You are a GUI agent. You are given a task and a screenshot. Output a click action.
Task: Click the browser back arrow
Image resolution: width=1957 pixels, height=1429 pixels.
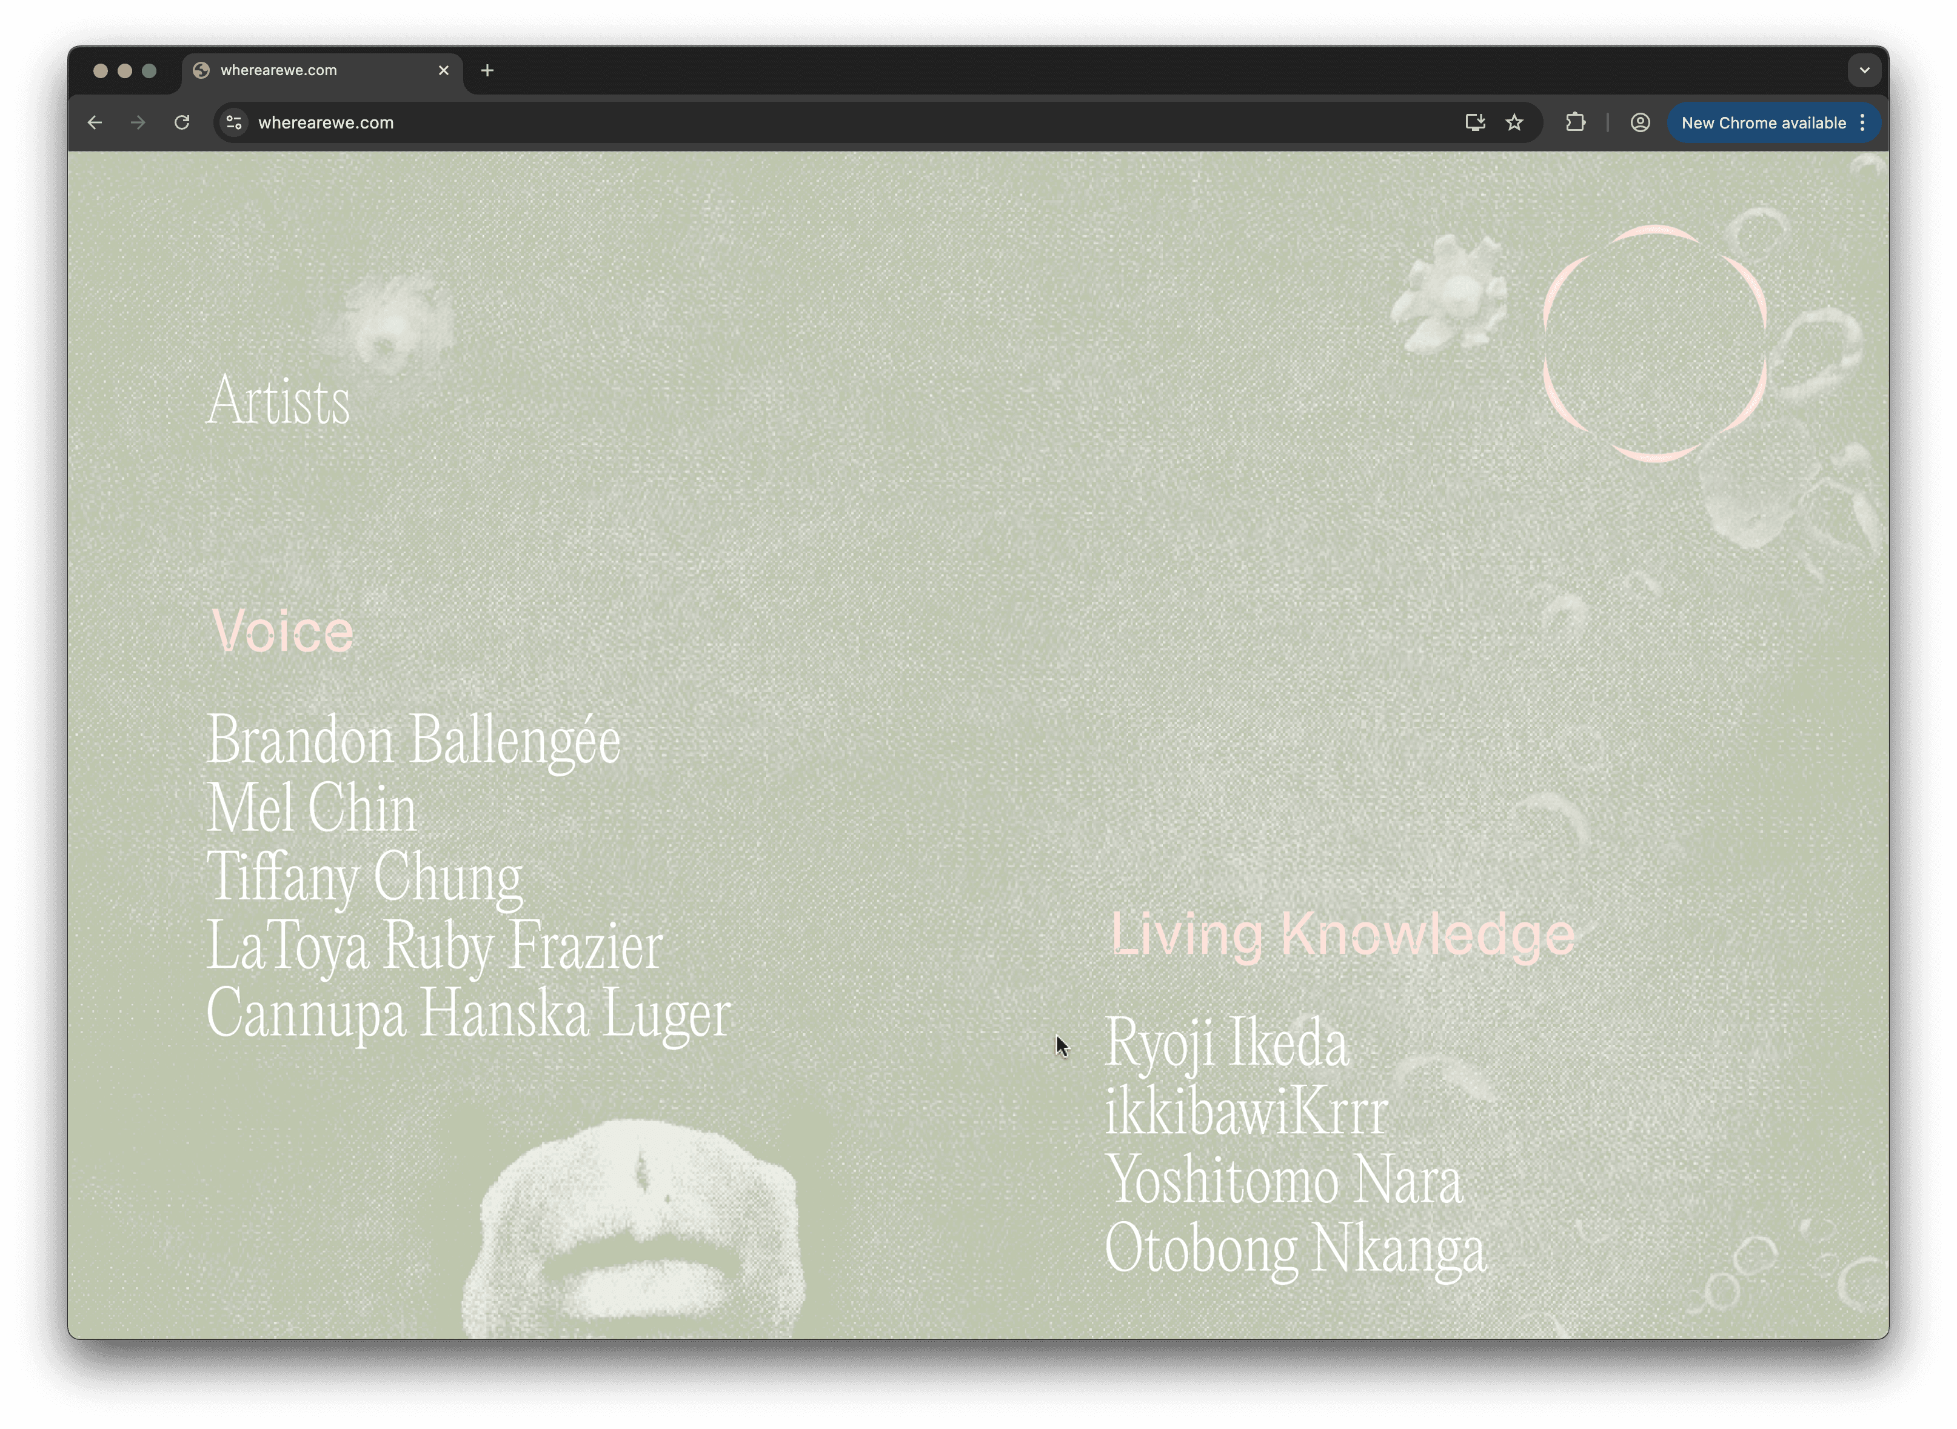point(95,123)
